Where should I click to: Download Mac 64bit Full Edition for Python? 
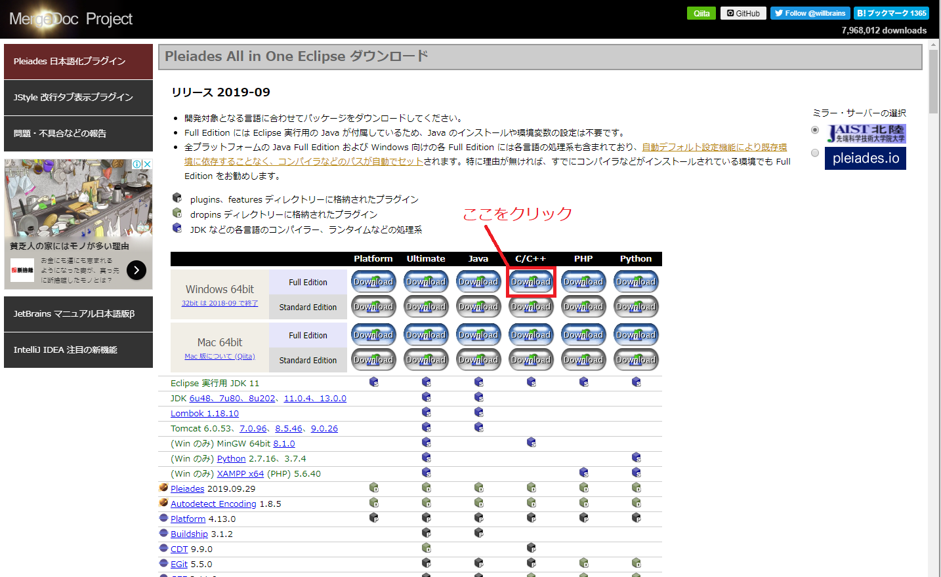tap(636, 335)
